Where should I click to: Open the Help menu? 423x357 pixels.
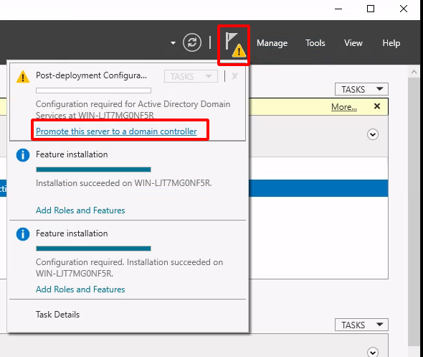coord(391,43)
